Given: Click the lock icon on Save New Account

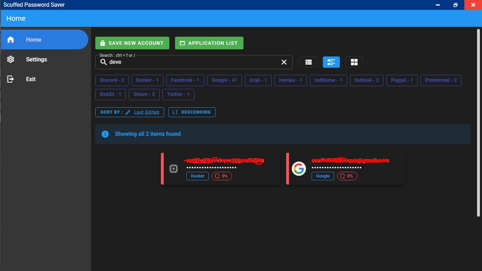Looking at the screenshot, I should coord(103,43).
